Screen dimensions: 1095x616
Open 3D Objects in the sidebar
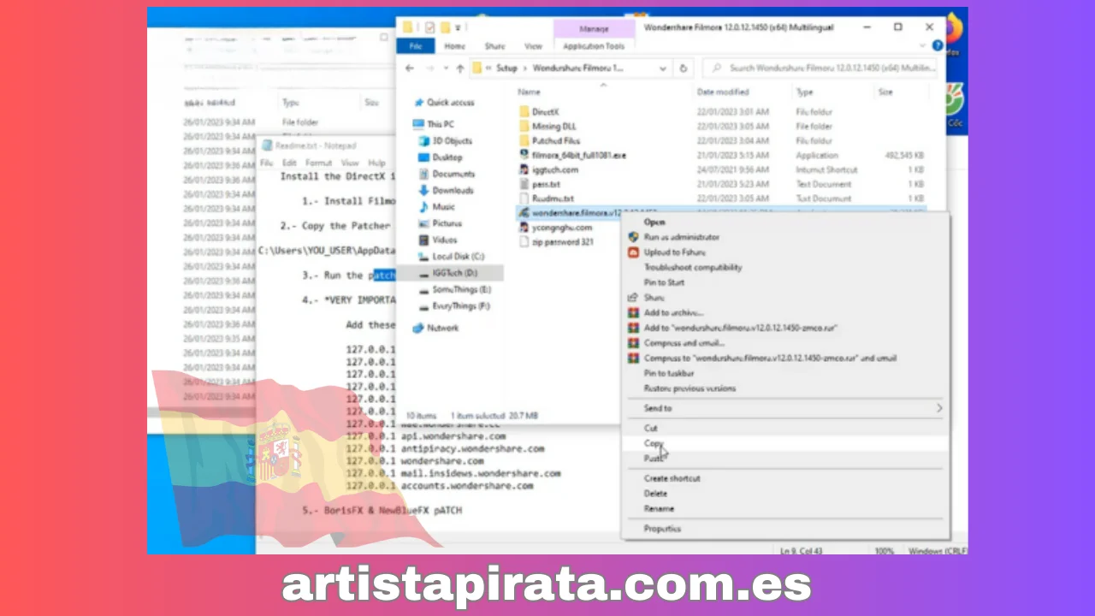[452, 140]
